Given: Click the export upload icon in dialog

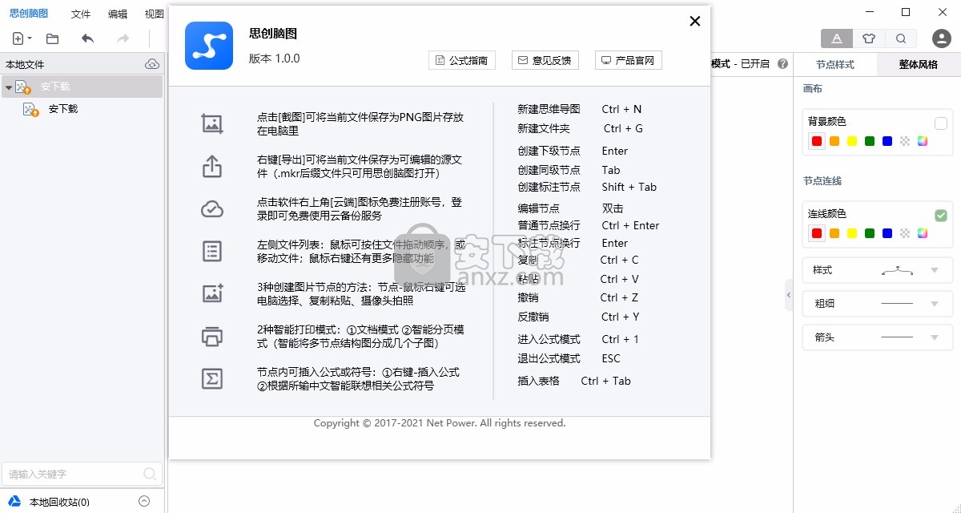Looking at the screenshot, I should [211, 167].
